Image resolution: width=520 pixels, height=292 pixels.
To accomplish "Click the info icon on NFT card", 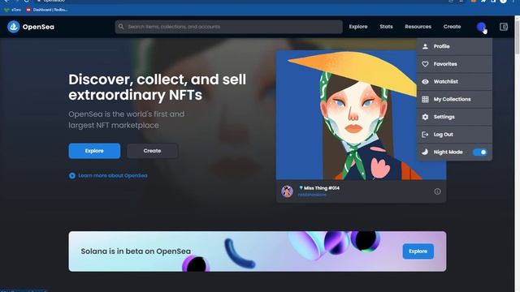I will (x=437, y=191).
